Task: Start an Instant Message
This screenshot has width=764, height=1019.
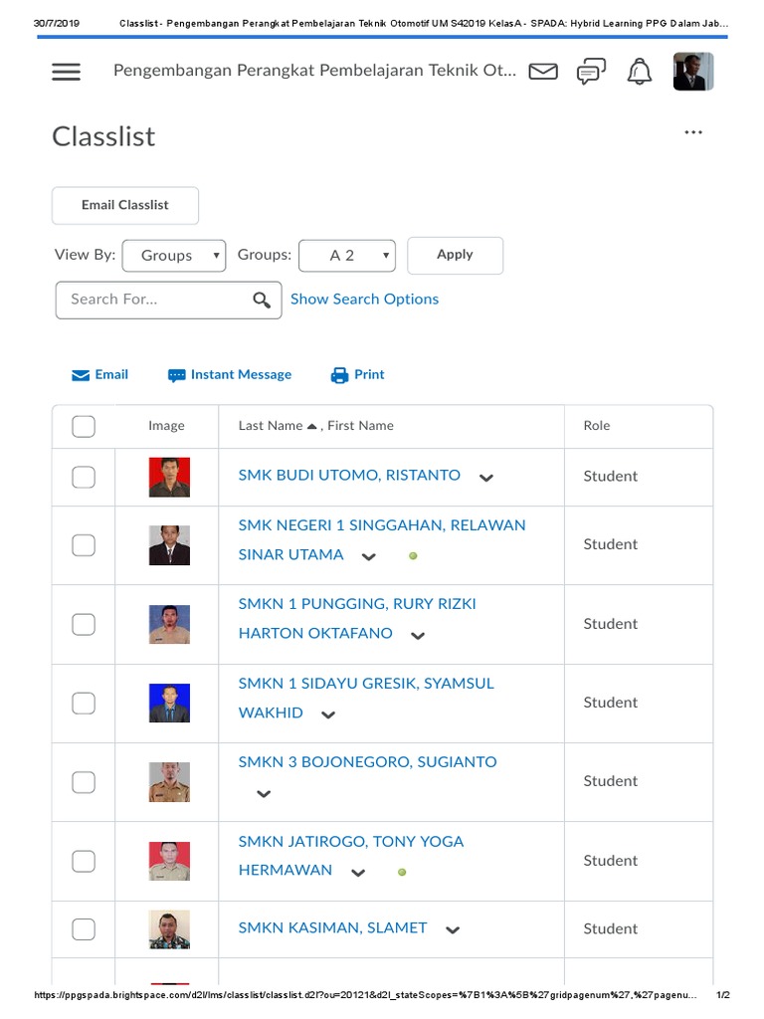Action: pyautogui.click(x=230, y=375)
